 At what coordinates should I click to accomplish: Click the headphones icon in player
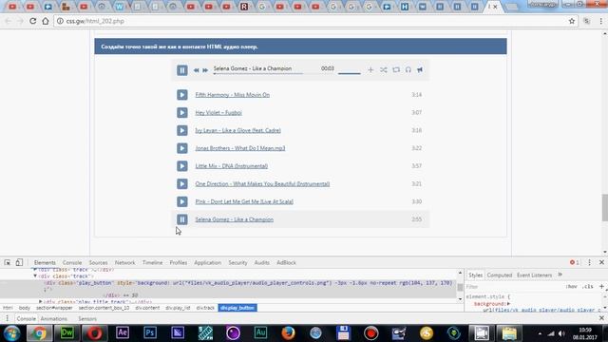click(x=408, y=69)
